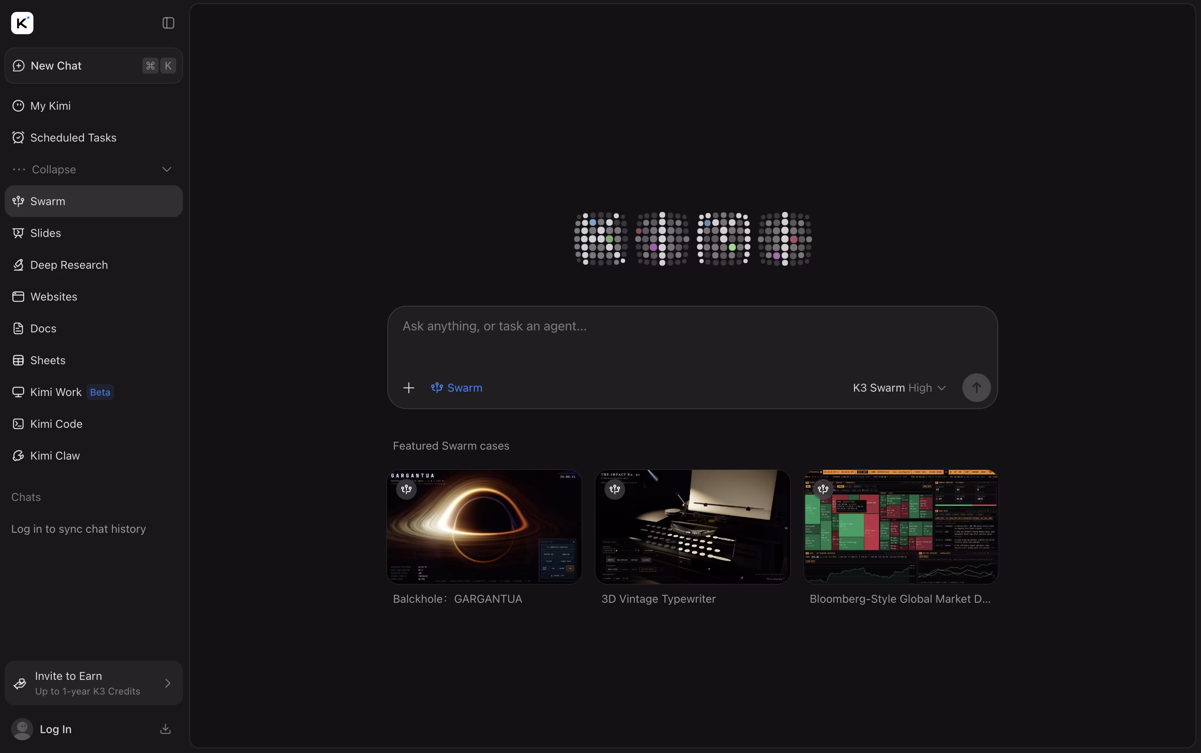The image size is (1201, 753).
Task: Click the plus attachment button
Action: (x=408, y=388)
